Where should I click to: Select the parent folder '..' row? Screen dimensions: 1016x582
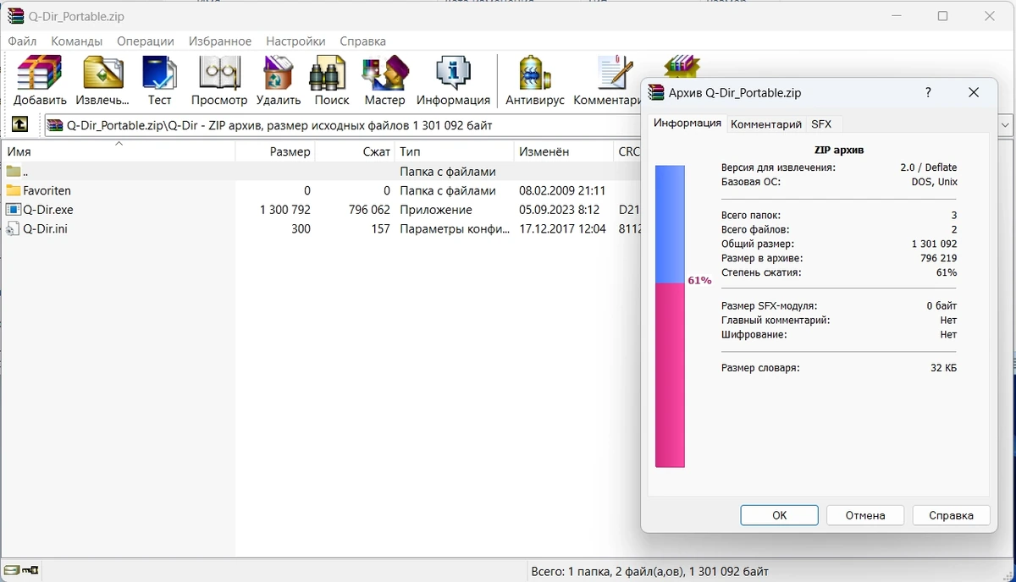click(x=322, y=171)
